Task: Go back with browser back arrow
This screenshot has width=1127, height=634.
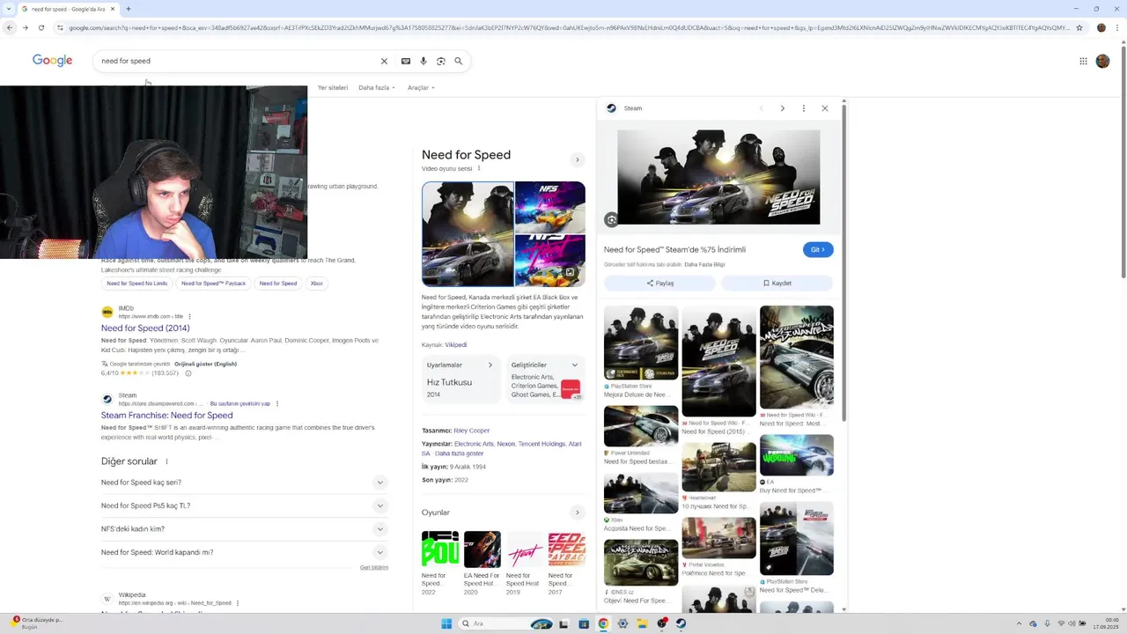Action: click(x=9, y=27)
